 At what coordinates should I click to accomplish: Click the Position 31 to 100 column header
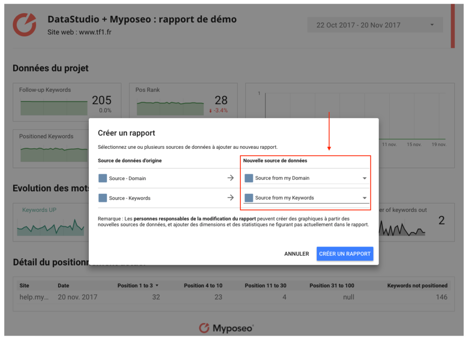click(332, 286)
